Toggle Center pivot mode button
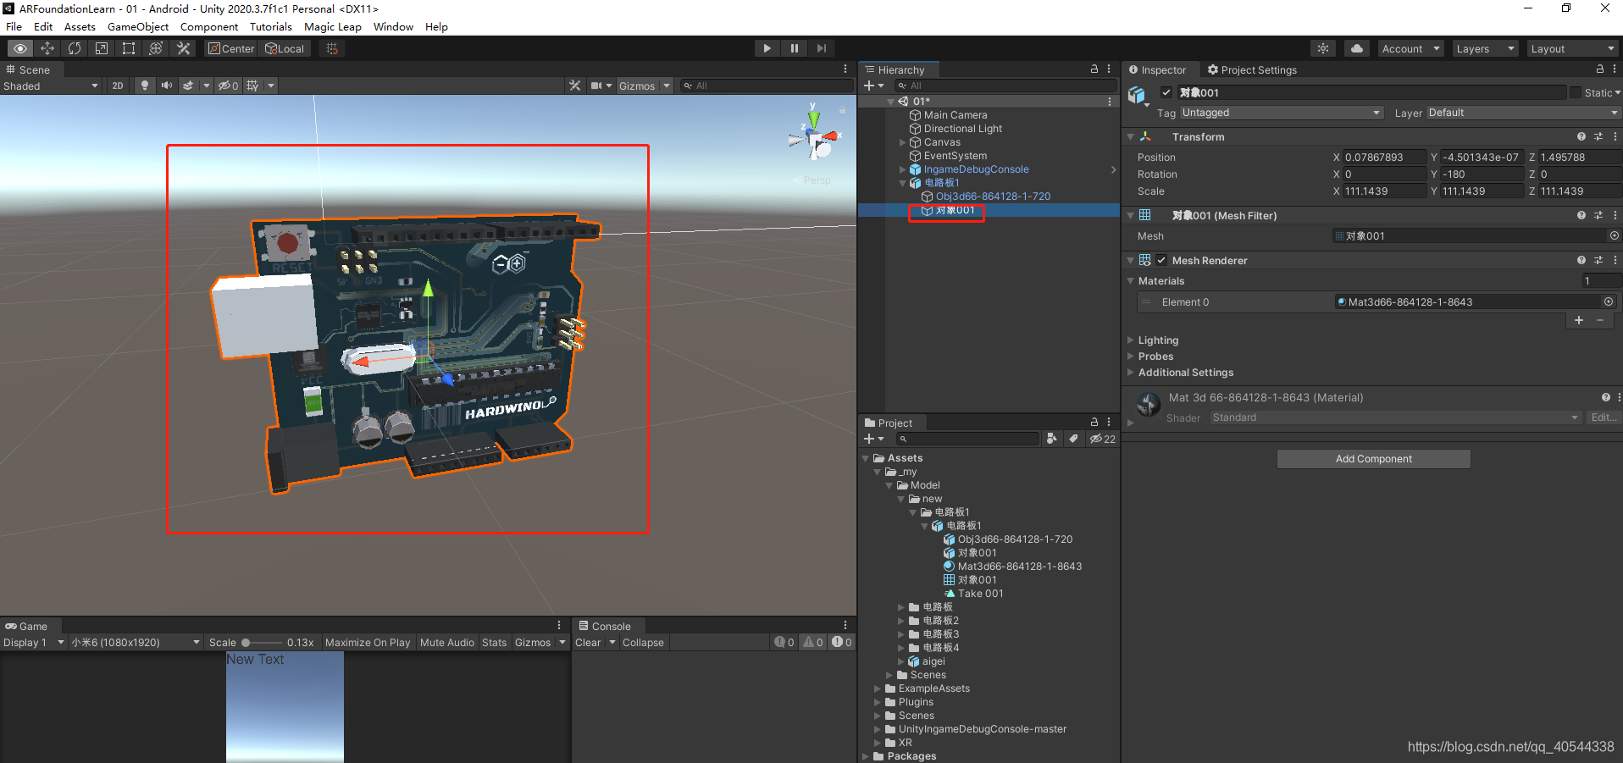This screenshot has height=763, width=1623. pos(231,48)
